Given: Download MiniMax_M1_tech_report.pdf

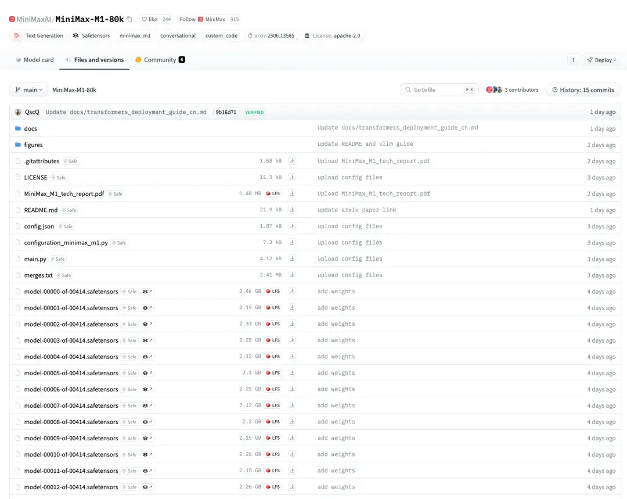Looking at the screenshot, I should tap(292, 193).
